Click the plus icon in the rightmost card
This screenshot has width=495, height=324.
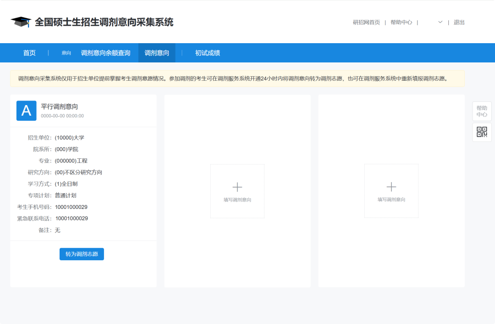pos(391,187)
